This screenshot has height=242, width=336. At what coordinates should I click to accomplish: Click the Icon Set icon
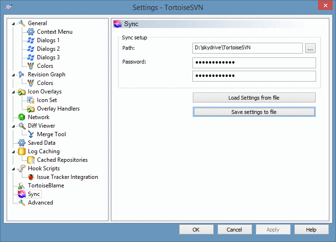pos(31,100)
